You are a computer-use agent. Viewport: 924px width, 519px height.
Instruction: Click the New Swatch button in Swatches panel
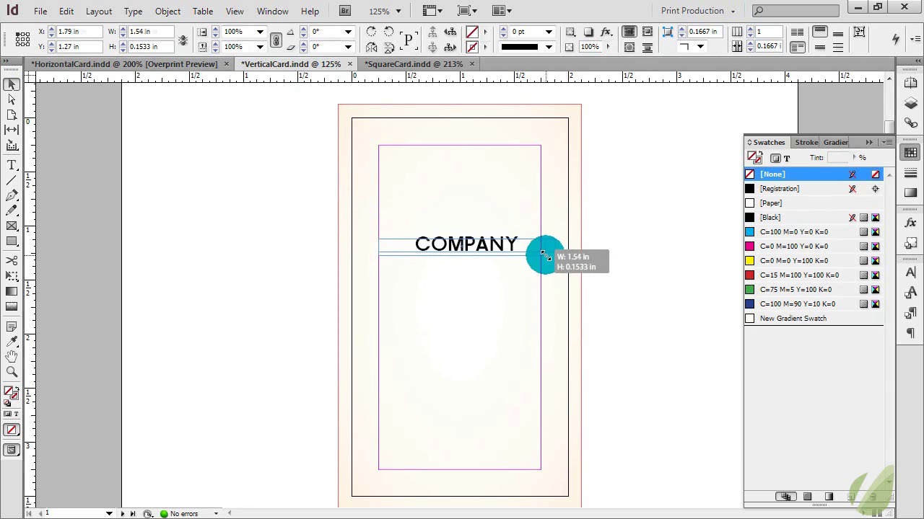(x=851, y=497)
